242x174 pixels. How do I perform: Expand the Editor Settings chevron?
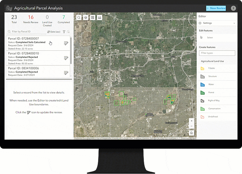234,23
